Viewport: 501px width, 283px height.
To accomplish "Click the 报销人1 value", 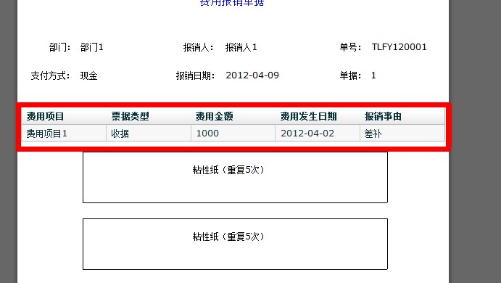I will 241,47.
